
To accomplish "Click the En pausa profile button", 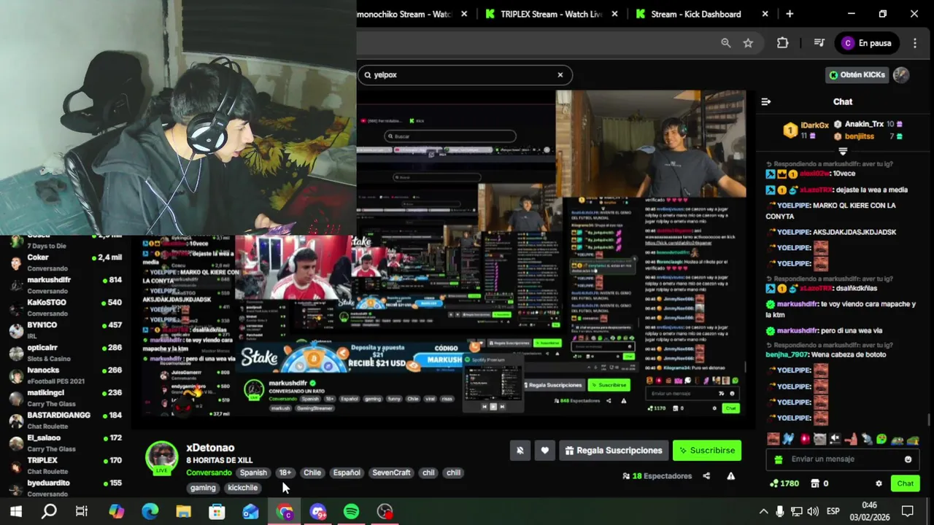I will pyautogui.click(x=867, y=43).
